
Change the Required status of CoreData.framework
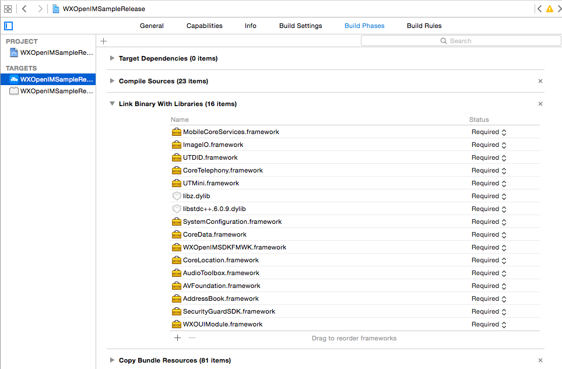tap(489, 234)
